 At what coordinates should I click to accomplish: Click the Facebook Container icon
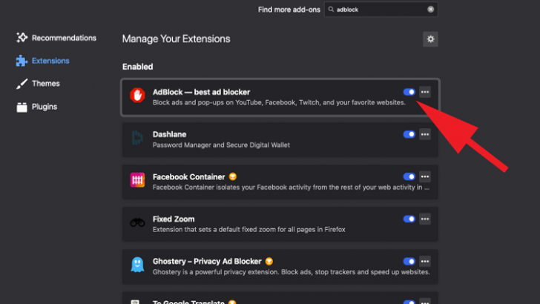137,181
